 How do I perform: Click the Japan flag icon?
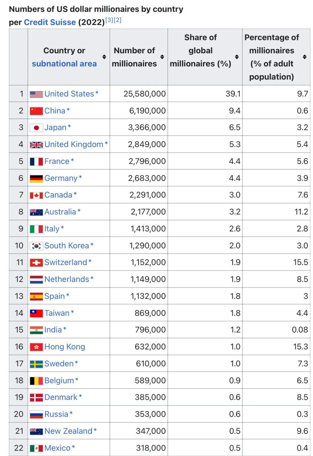coord(36,128)
